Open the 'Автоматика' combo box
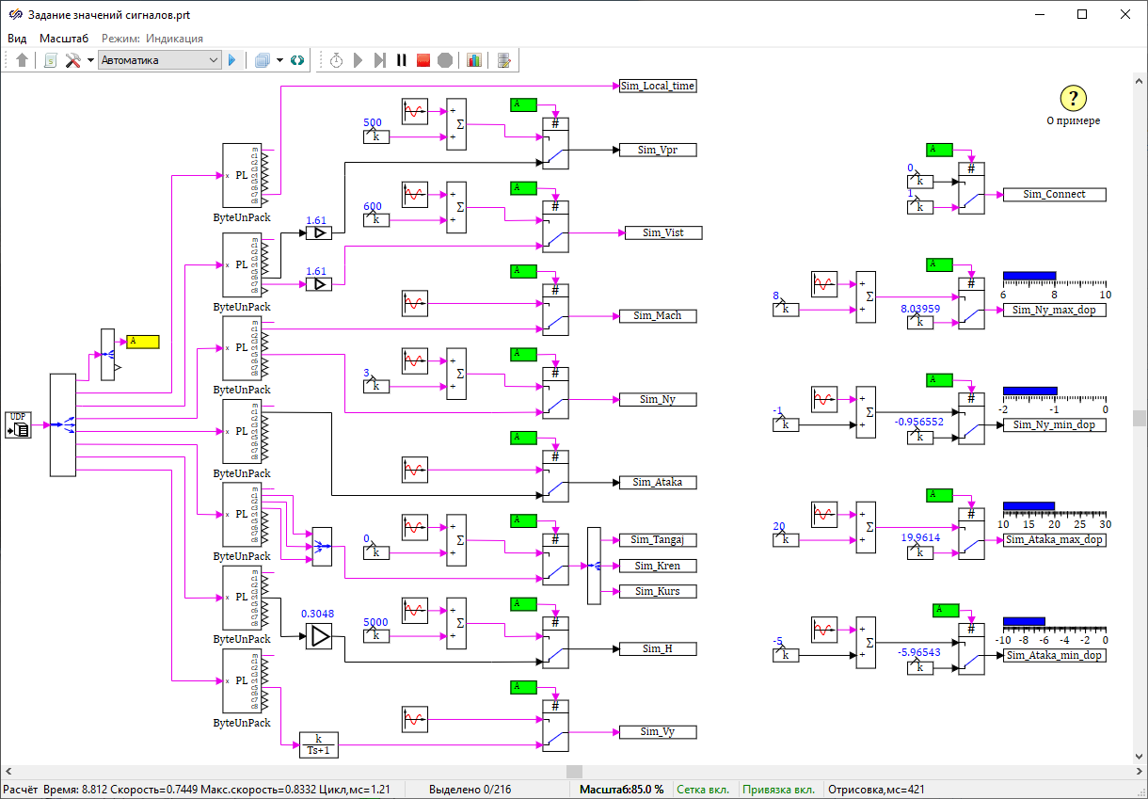The height and width of the screenshot is (799, 1148). pos(160,60)
